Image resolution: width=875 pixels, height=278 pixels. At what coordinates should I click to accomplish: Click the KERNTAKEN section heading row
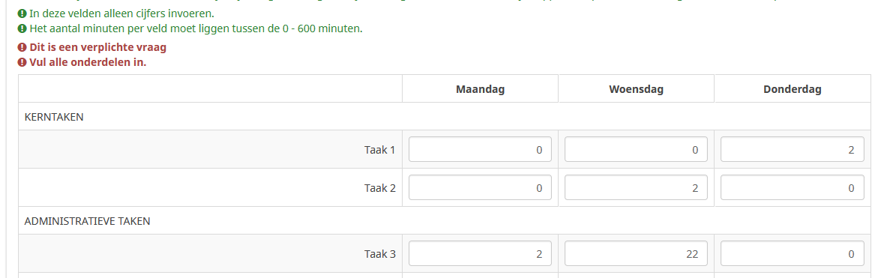pos(444,117)
